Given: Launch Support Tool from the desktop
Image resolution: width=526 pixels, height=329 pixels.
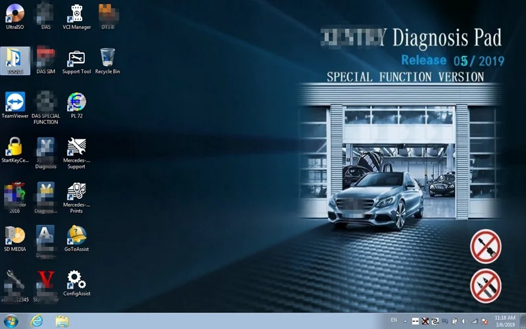Looking at the screenshot, I should click(x=76, y=58).
